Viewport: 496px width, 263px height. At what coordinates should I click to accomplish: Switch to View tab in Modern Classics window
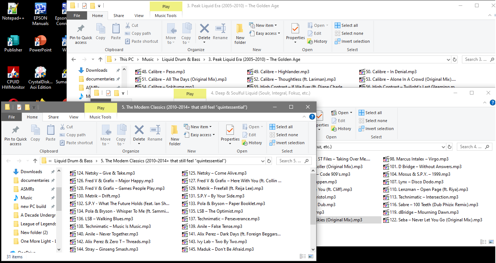coord(74,117)
